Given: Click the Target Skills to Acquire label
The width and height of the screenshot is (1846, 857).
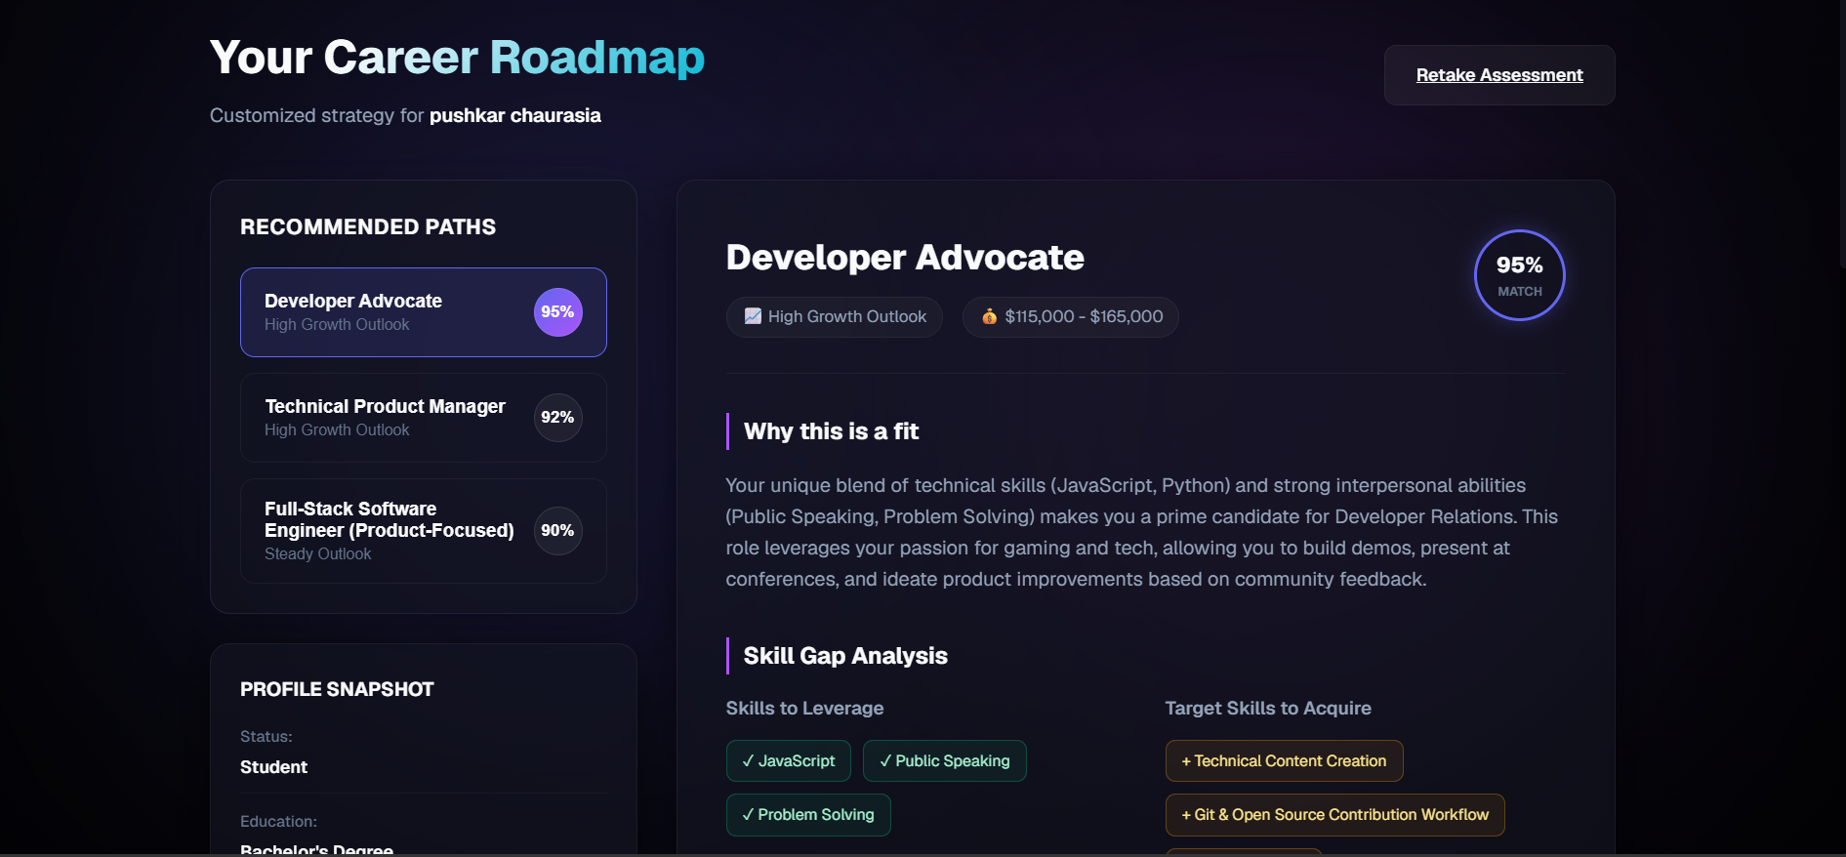Looking at the screenshot, I should point(1268,709).
